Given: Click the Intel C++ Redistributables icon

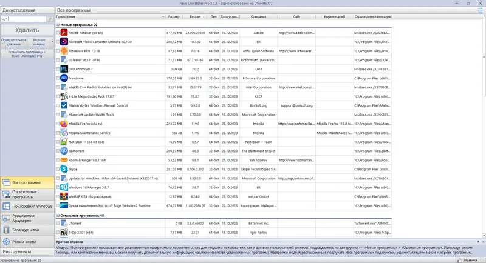Looking at the screenshot, I should tap(64, 87).
